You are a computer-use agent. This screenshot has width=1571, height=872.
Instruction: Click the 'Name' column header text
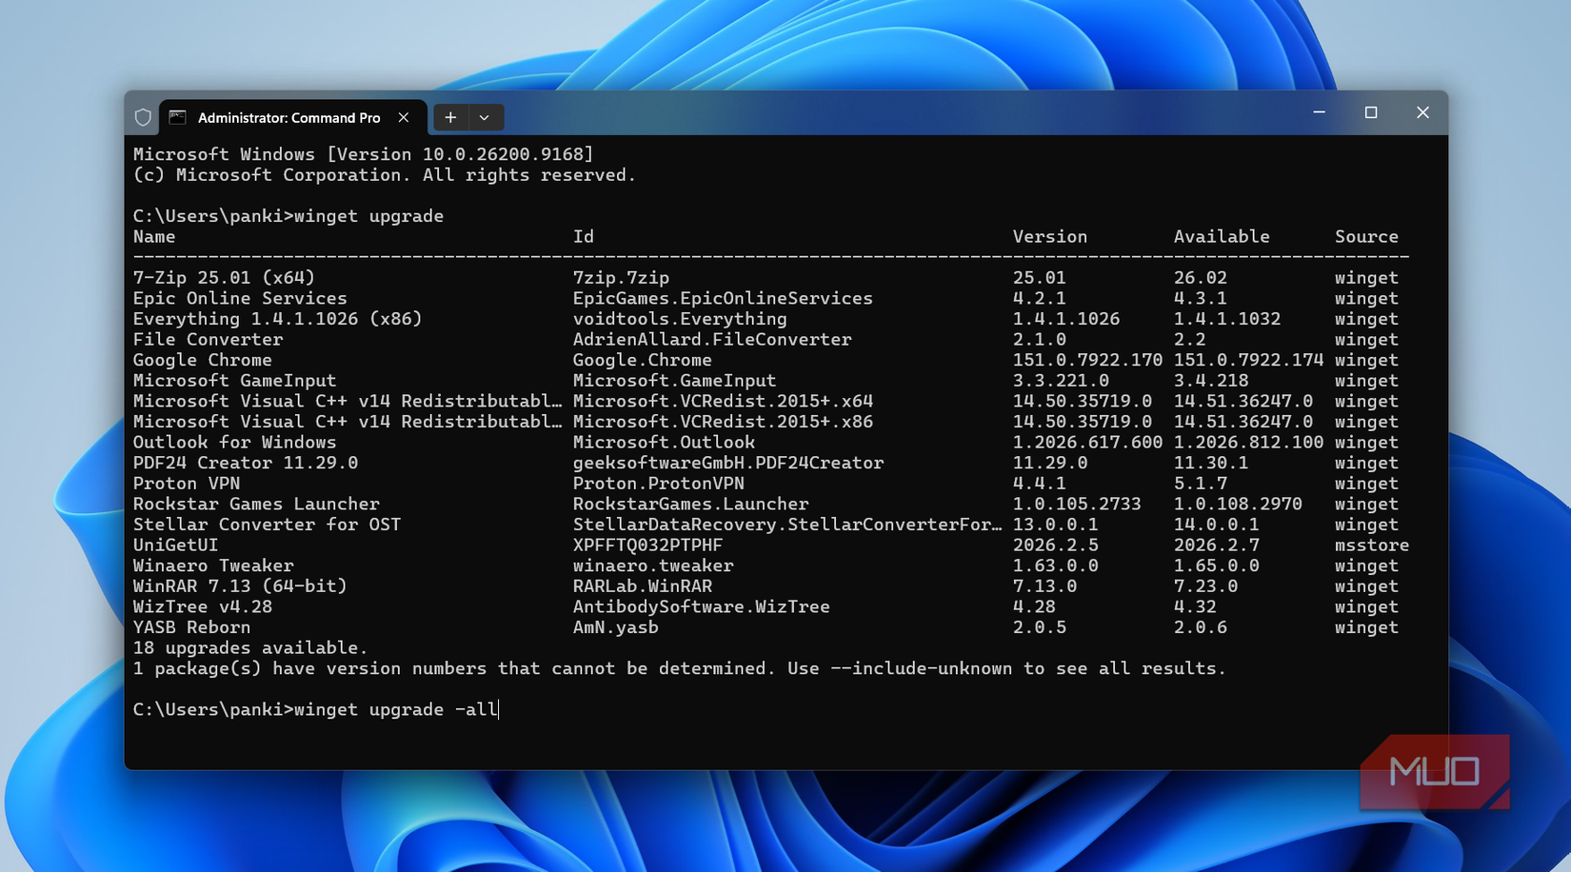tap(154, 236)
